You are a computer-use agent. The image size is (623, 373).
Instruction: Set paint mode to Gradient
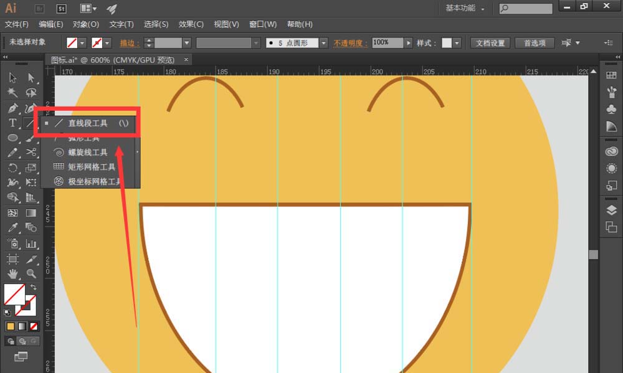click(x=22, y=326)
